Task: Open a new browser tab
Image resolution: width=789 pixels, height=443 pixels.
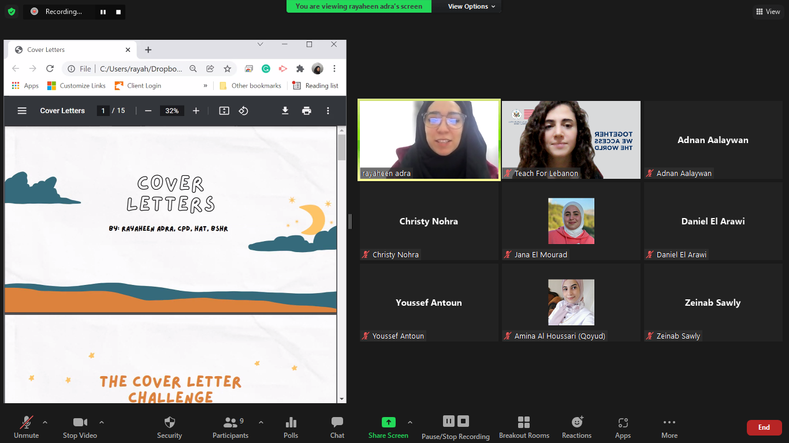Action: (148, 50)
